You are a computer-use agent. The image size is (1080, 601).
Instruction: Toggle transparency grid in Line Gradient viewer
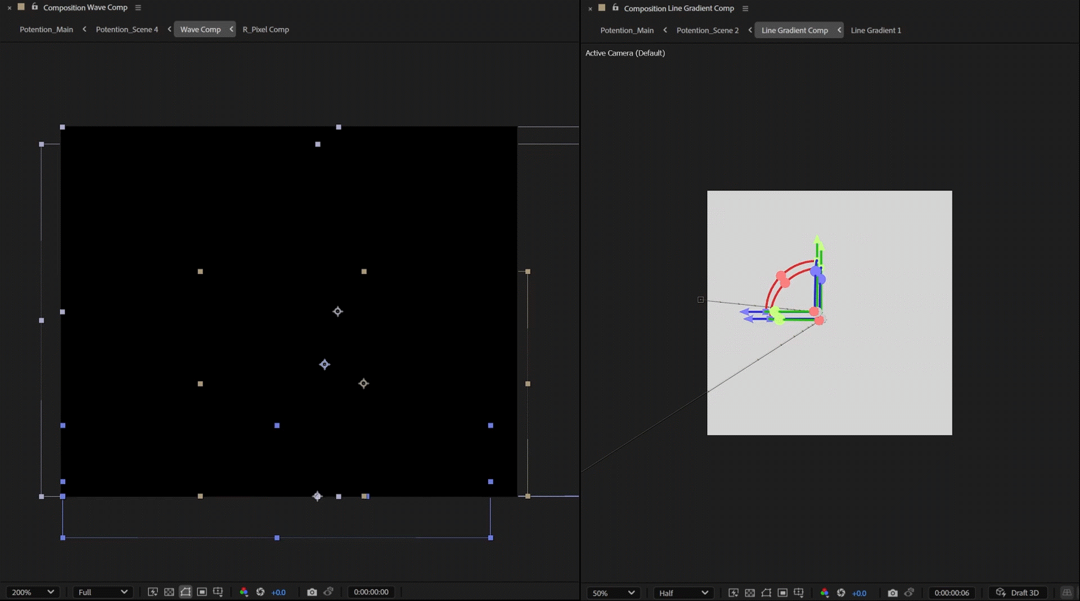[x=750, y=593]
